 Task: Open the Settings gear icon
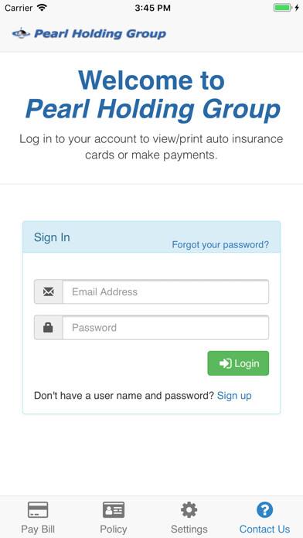(x=189, y=509)
